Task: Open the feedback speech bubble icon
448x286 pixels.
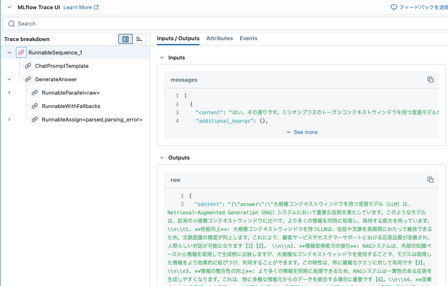Action: [394, 8]
